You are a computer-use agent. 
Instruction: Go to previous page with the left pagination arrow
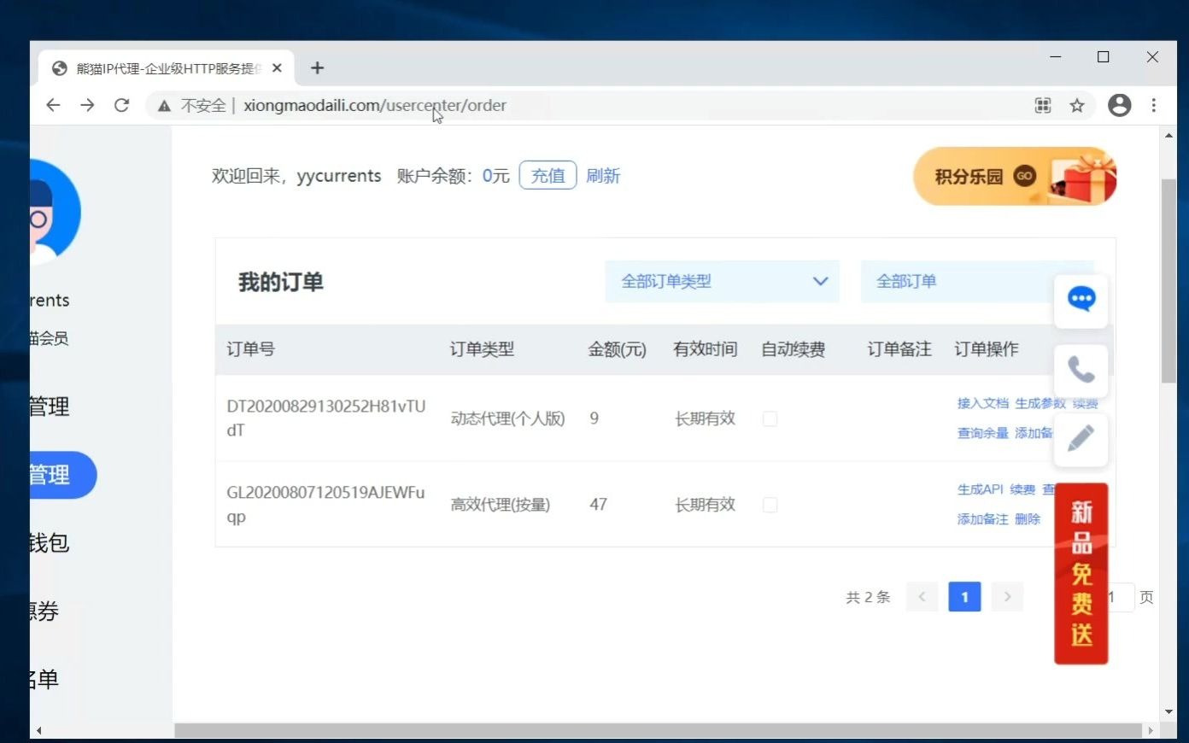922,597
